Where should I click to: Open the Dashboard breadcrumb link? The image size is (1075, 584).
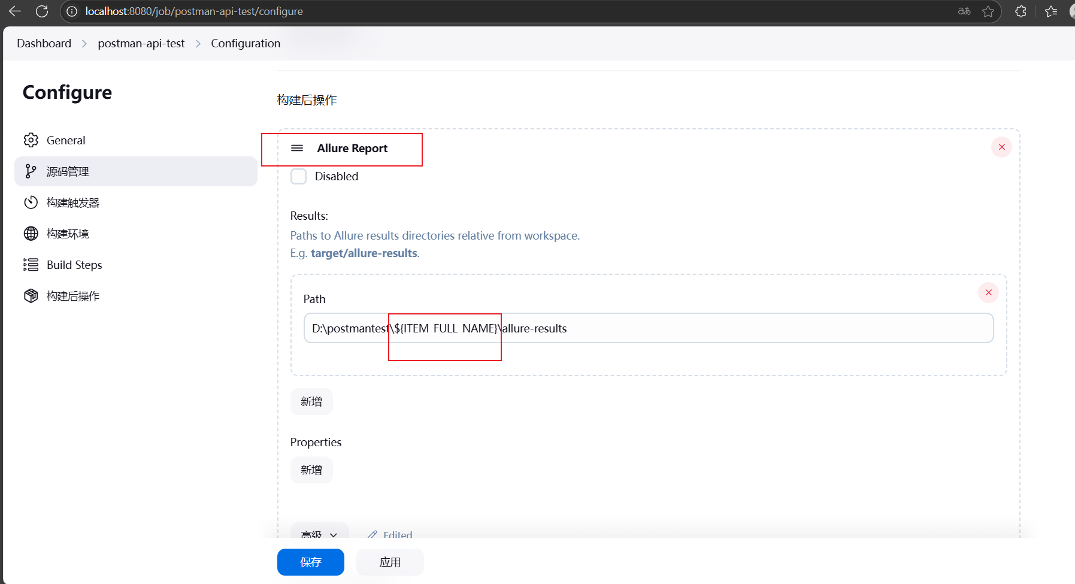tap(44, 43)
